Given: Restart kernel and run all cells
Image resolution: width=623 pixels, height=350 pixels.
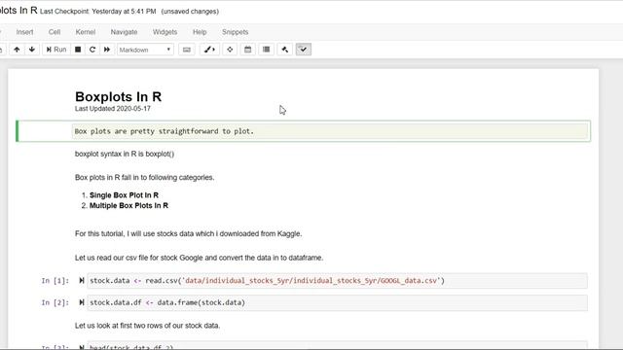Looking at the screenshot, I should point(107,50).
